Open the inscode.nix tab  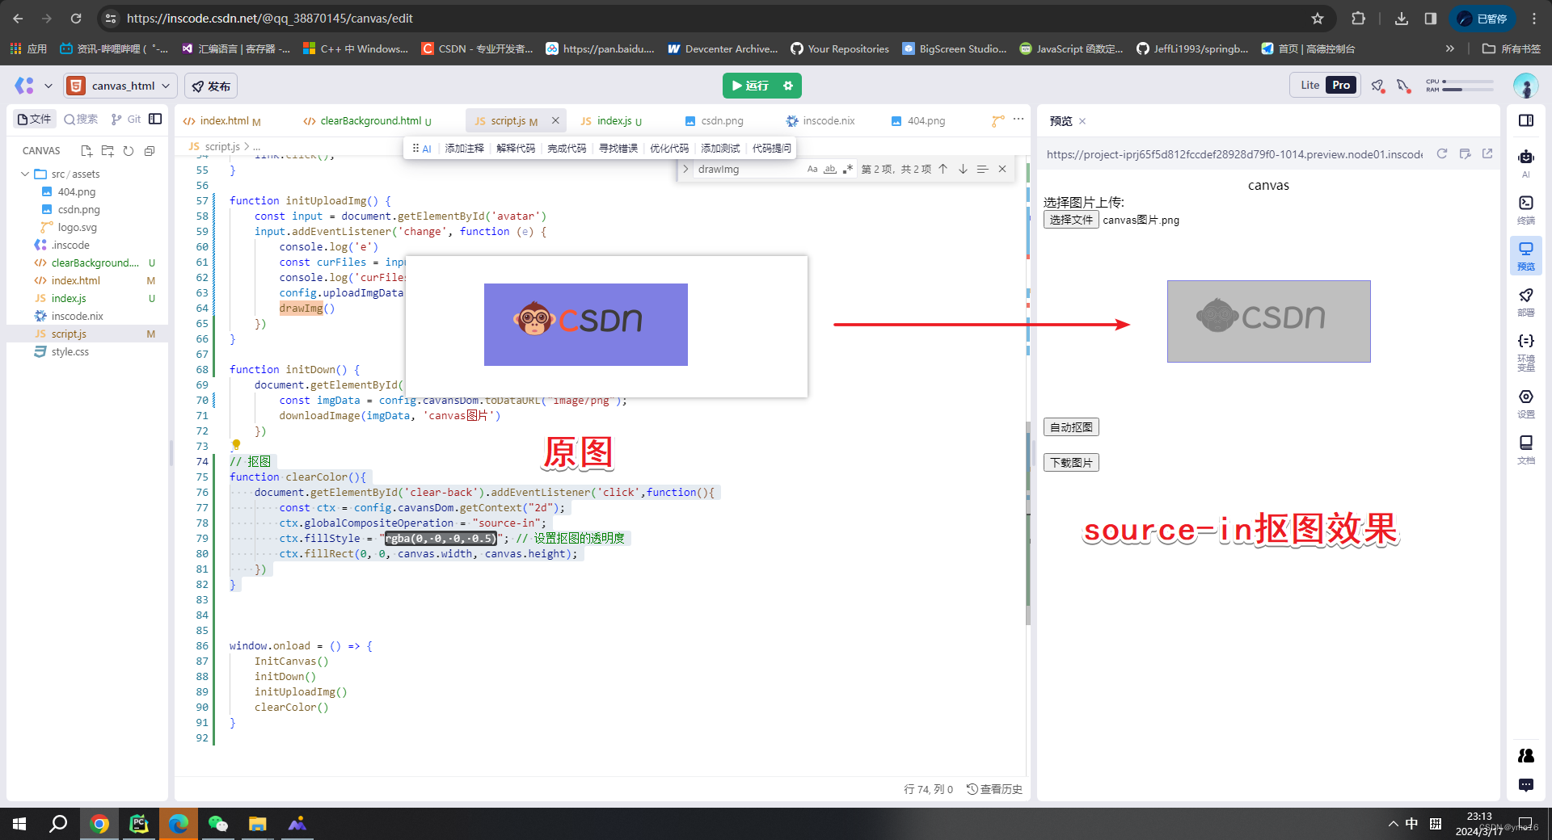pos(820,120)
